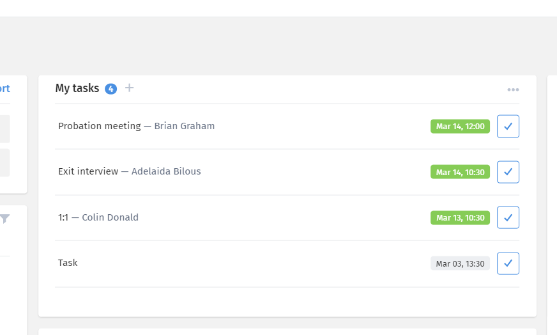Click the Mar 03, 13:30 date badge
Screen dimensions: 557x335
pyautogui.click(x=460, y=263)
